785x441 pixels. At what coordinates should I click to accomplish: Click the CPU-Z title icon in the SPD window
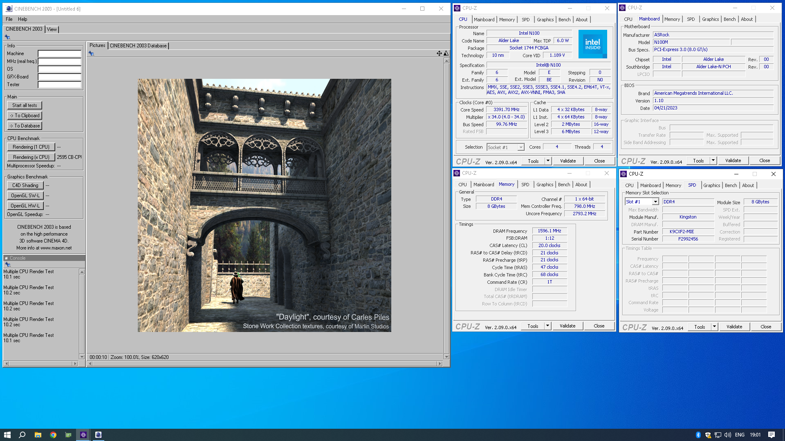(x=624, y=174)
